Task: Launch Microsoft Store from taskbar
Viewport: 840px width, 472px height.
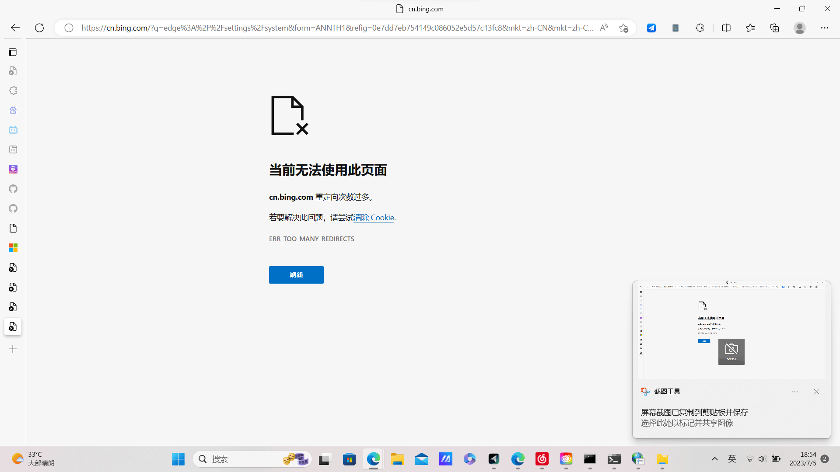Action: [x=349, y=459]
